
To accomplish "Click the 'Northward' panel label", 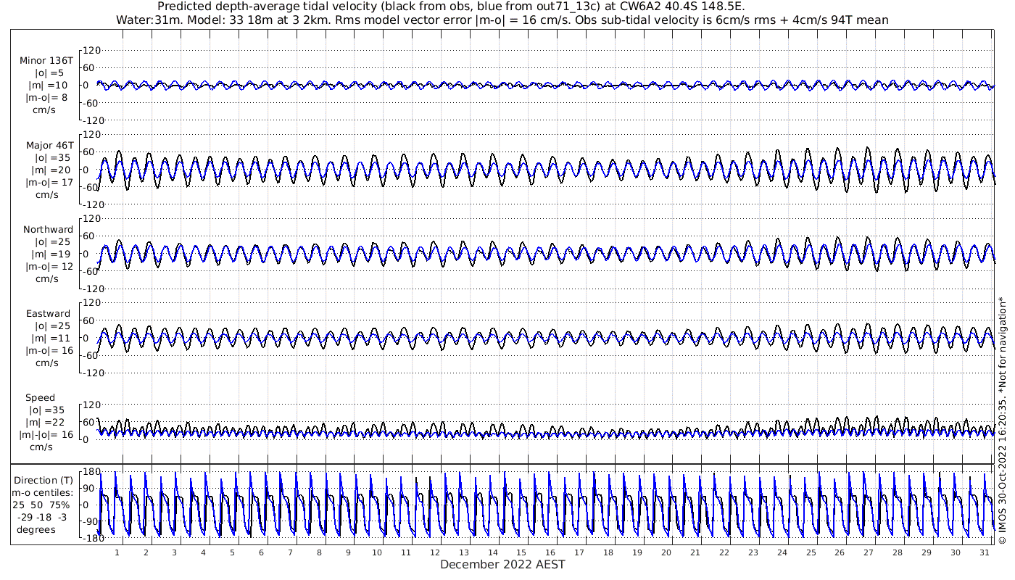I will point(48,230).
